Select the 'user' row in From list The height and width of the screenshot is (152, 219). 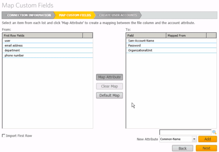pyautogui.click(x=48, y=41)
